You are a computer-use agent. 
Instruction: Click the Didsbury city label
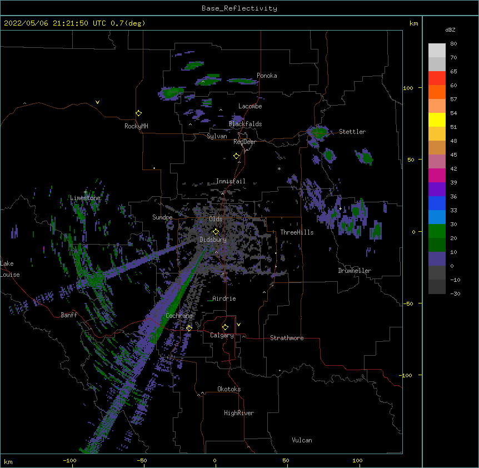213,240
